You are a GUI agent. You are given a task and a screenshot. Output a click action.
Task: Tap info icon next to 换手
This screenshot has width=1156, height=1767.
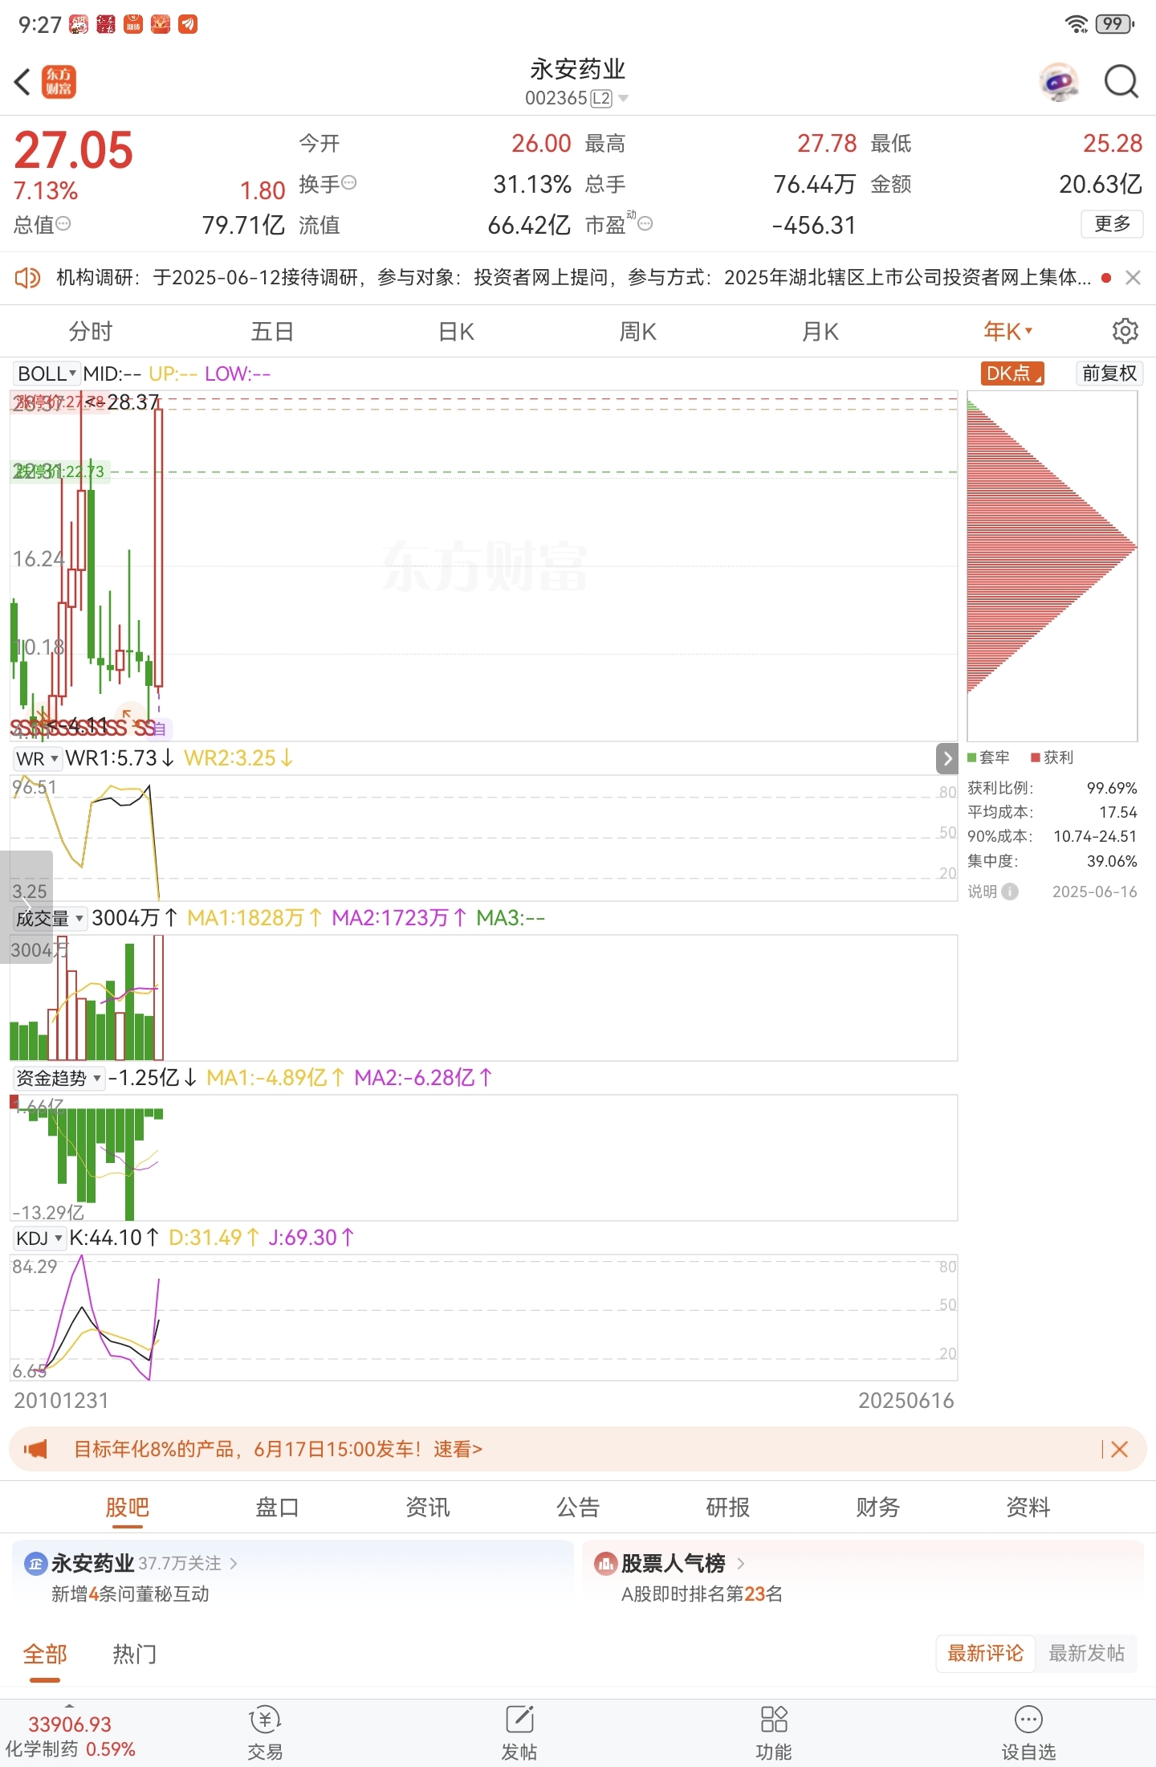click(x=349, y=182)
